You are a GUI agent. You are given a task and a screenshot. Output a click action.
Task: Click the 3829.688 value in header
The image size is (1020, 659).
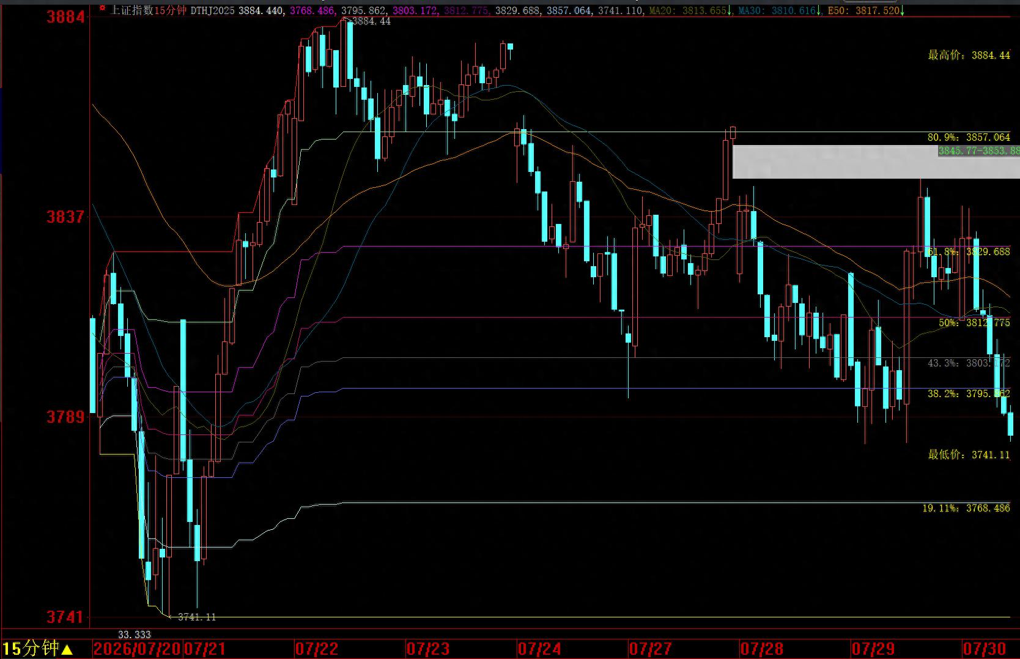click(519, 10)
